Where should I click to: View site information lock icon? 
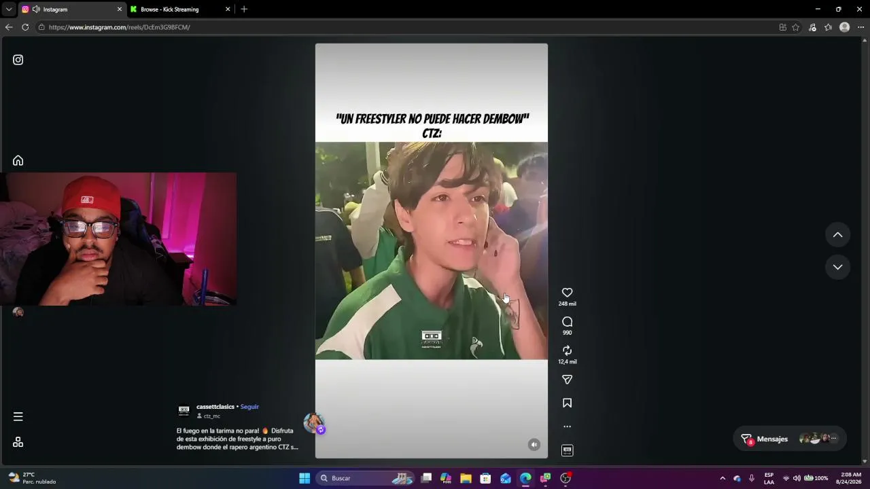[x=41, y=27]
